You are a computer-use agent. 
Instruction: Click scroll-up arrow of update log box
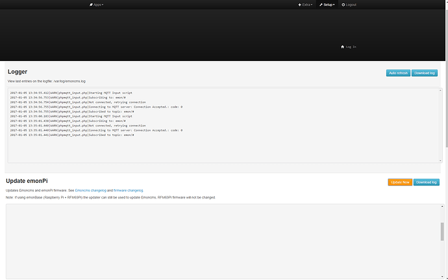click(442, 206)
